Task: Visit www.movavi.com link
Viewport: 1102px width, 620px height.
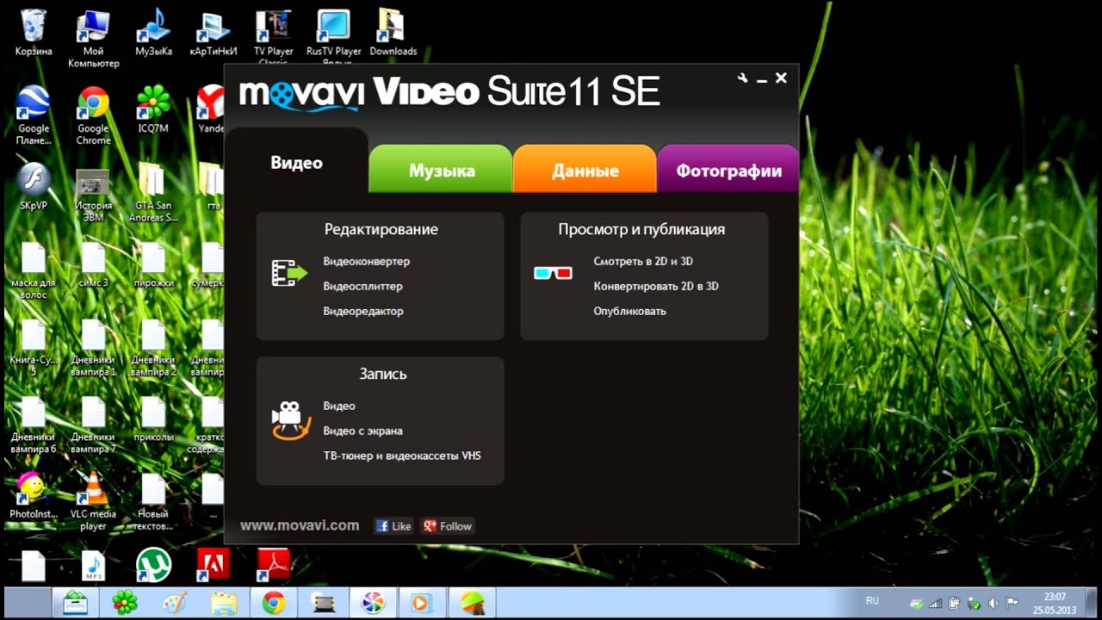Action: [x=300, y=525]
